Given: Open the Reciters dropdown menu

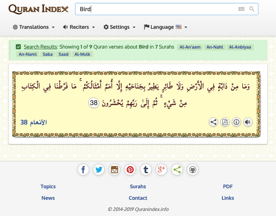Looking at the screenshot, I should 79,27.
